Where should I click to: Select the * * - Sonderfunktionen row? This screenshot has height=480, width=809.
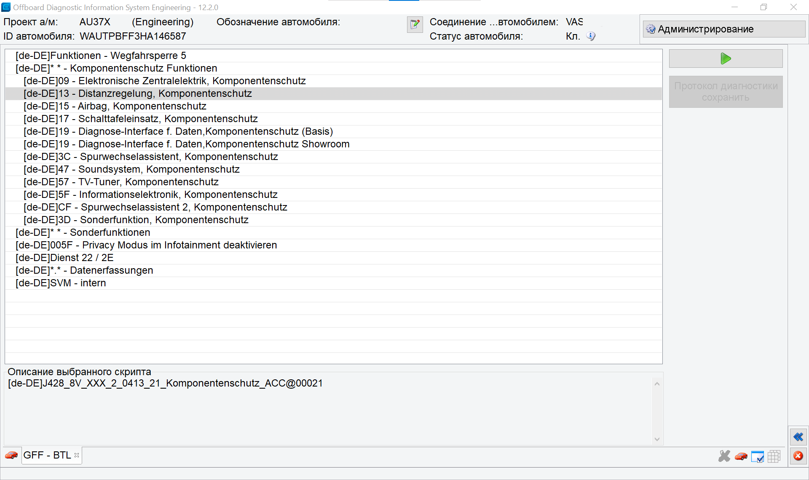point(334,232)
